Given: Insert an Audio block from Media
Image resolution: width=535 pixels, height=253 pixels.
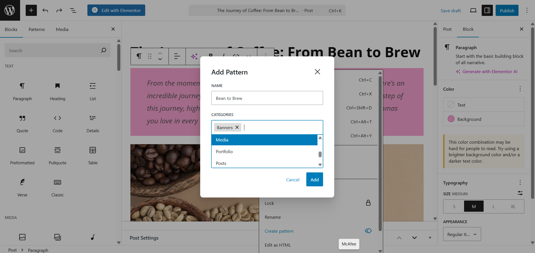Looking at the screenshot, I should [93, 237].
